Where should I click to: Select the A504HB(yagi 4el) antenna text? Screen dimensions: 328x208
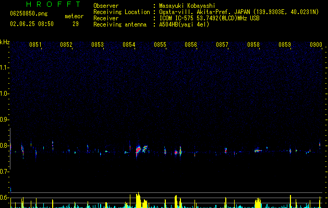coord(184,24)
